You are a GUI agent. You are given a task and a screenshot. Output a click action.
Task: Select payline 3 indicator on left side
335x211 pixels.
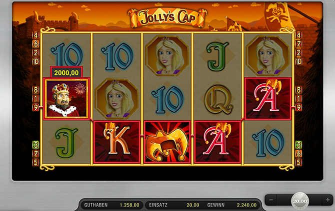coord(35,145)
